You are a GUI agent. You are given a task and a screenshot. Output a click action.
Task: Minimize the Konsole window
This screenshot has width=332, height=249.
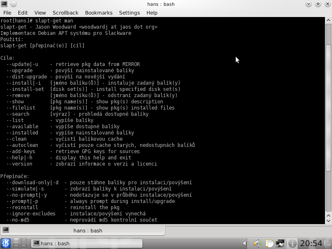coord(308,4)
